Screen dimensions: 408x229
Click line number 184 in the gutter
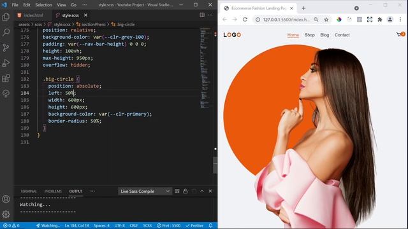pyautogui.click(x=25, y=93)
